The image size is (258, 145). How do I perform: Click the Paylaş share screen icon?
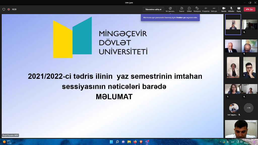(x=239, y=9)
